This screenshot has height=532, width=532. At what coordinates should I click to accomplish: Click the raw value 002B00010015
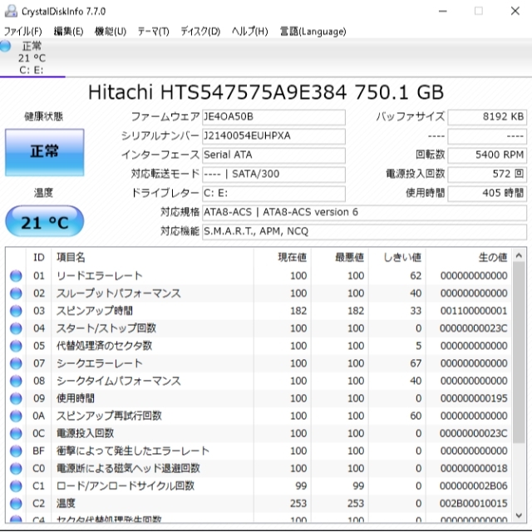click(x=474, y=504)
